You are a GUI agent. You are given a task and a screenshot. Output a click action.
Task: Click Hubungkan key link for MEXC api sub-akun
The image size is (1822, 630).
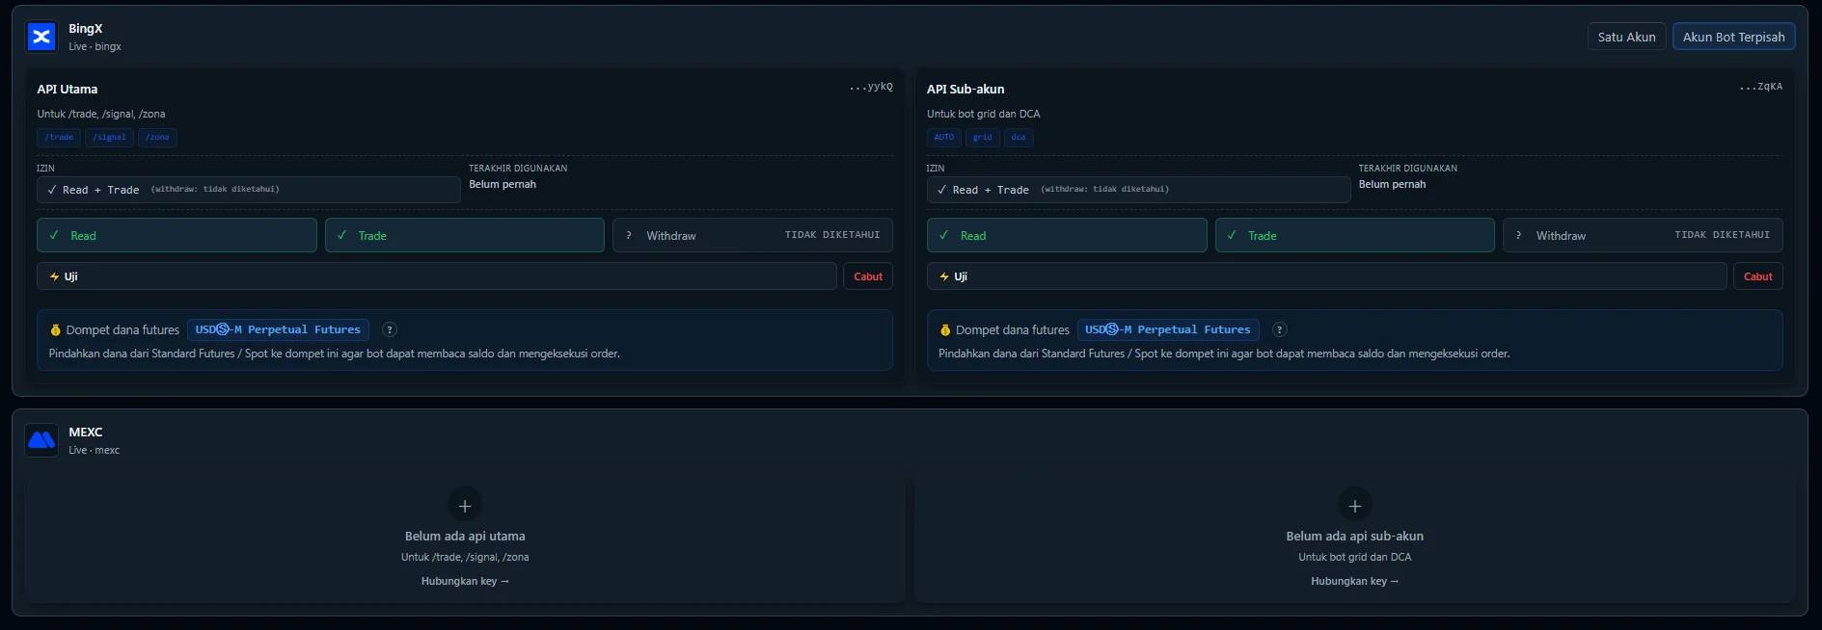point(1354,581)
